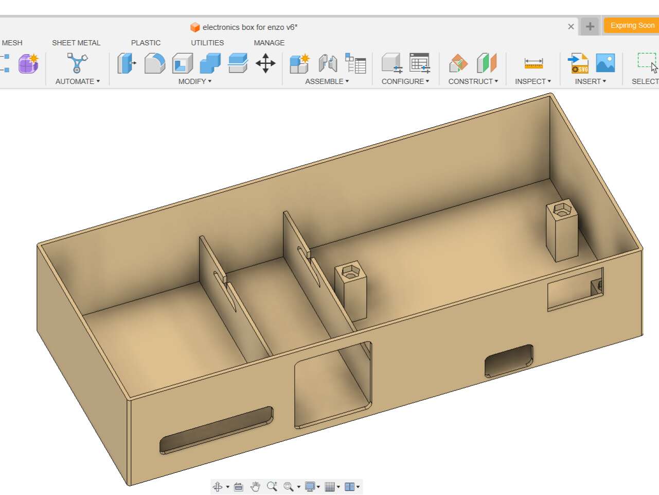659x495 pixels.
Task: Click the New Component icon
Action: pyautogui.click(x=299, y=63)
